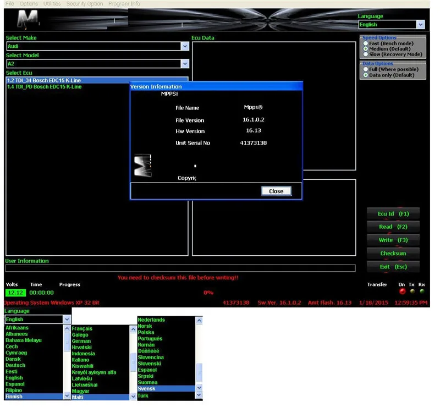Choose Dansk from language list

point(13,359)
